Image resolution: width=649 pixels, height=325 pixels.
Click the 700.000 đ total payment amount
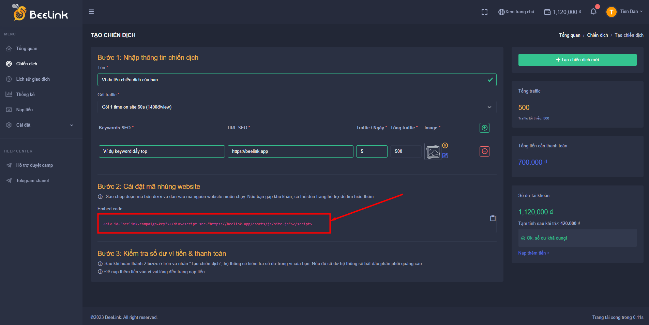coord(533,162)
